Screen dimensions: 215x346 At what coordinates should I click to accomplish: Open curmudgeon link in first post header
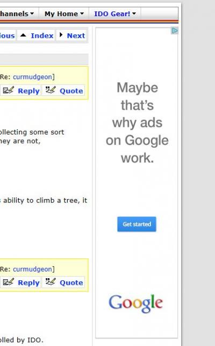tap(32, 77)
